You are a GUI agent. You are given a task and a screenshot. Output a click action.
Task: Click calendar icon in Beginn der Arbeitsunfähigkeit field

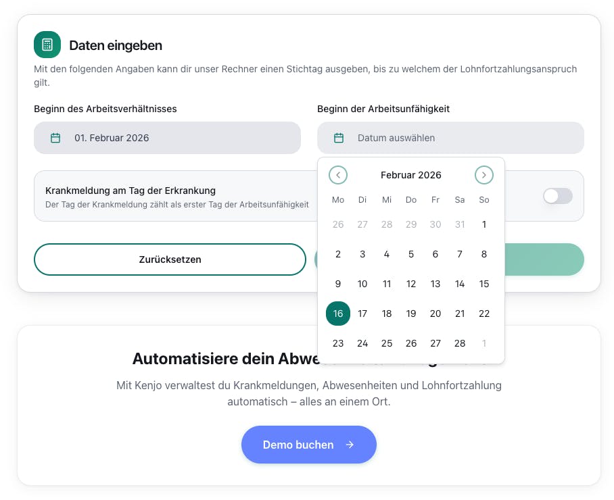(339, 138)
